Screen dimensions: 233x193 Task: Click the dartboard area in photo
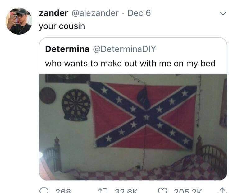(76, 105)
